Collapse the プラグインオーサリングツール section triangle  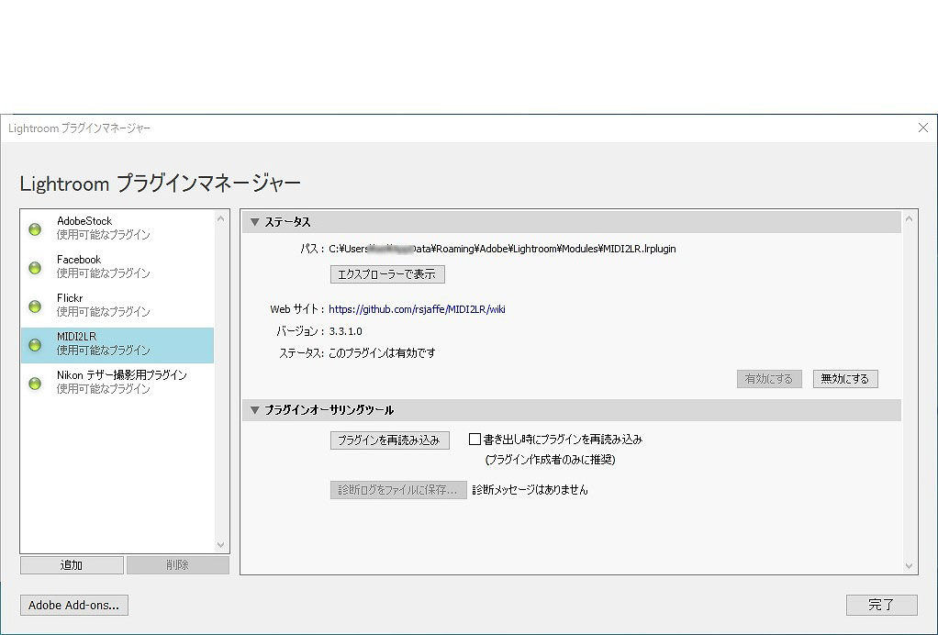tap(255, 409)
